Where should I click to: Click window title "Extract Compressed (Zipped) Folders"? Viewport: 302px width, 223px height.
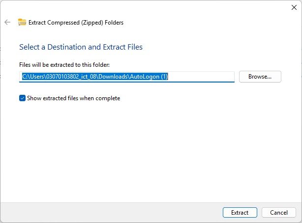76,22
